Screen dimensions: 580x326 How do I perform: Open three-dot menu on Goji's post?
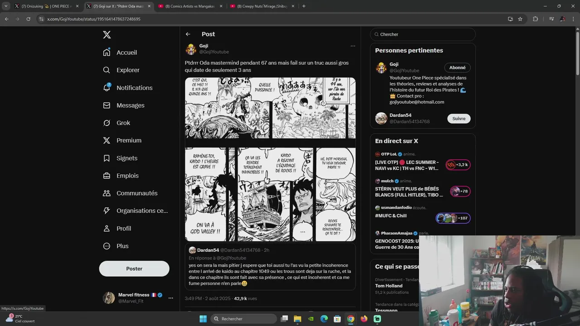pyautogui.click(x=353, y=46)
